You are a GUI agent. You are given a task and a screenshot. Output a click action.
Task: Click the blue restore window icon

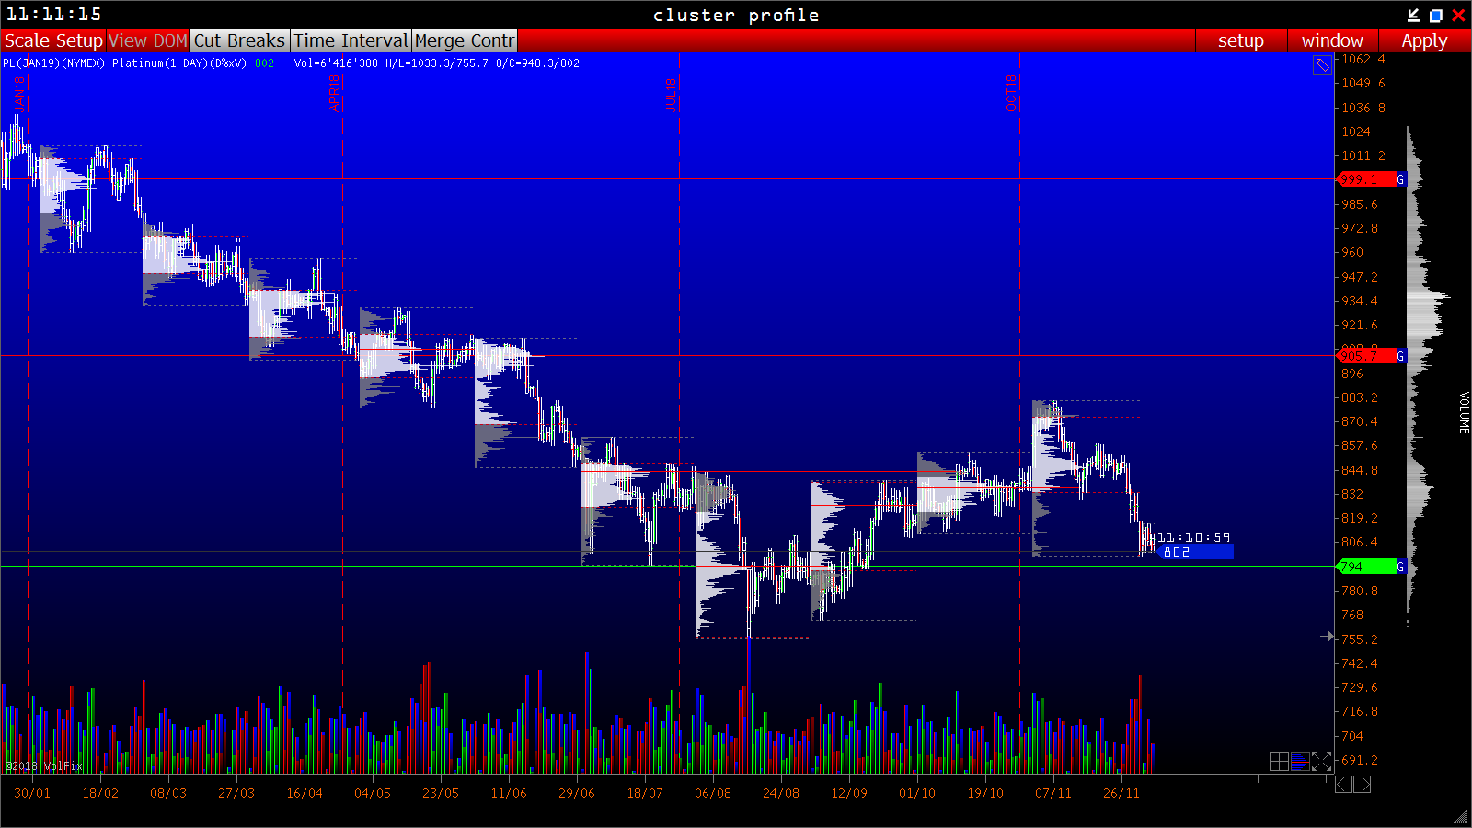pos(1435,15)
